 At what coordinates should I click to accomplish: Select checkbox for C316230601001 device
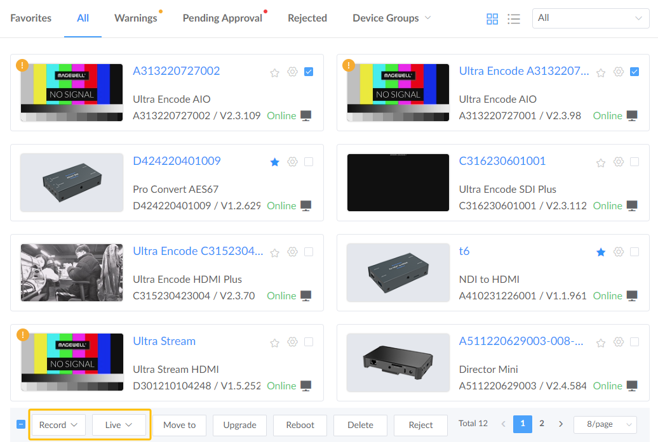point(634,162)
